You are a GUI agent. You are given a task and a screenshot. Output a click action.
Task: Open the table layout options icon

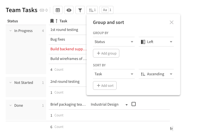58,10
